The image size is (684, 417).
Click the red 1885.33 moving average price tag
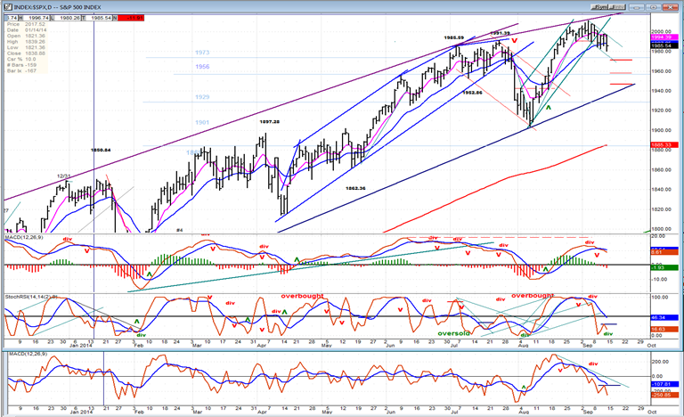[664, 144]
